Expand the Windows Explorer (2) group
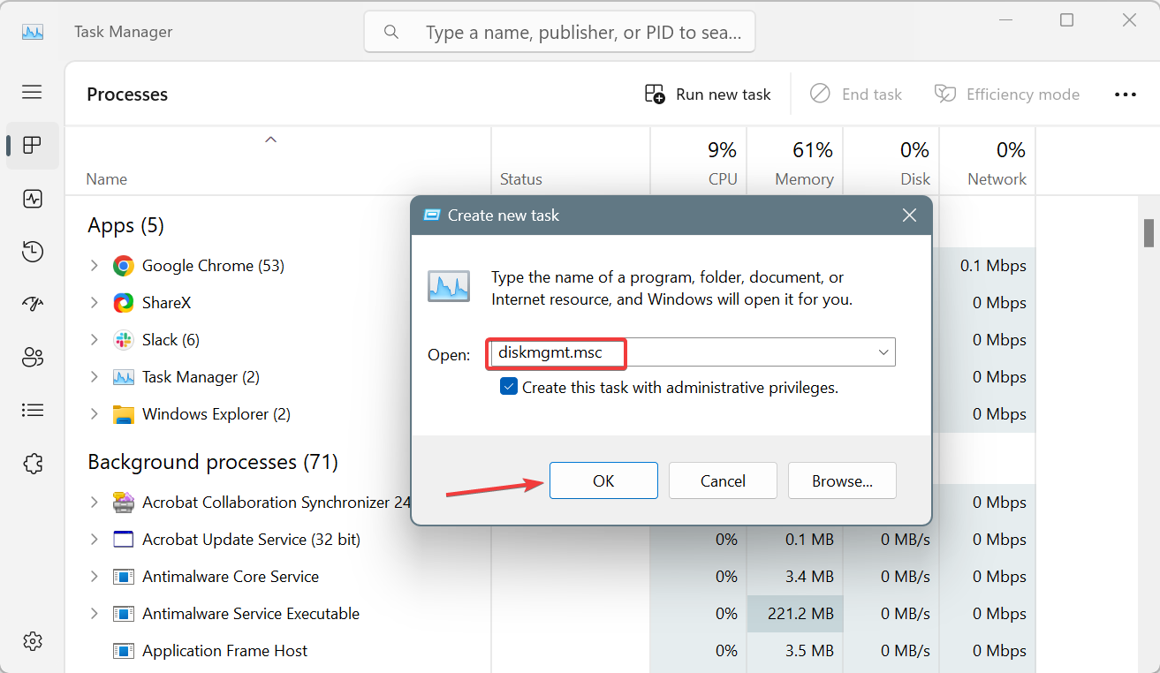1160x673 pixels. click(x=95, y=414)
